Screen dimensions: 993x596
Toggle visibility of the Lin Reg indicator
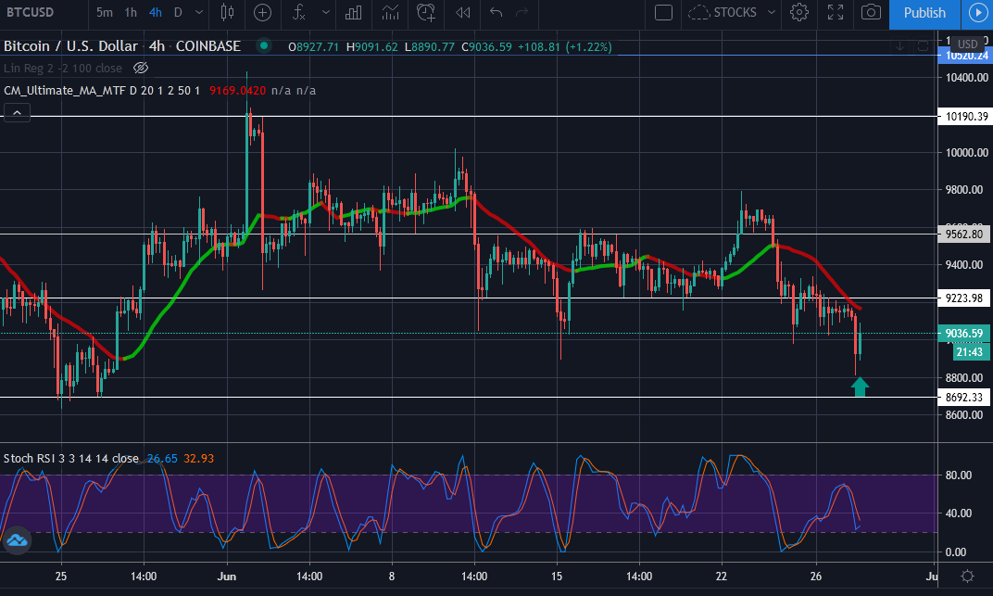click(141, 68)
